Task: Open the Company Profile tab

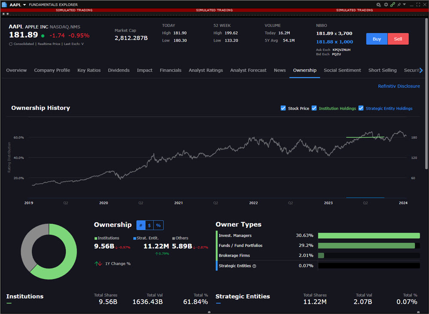Action: point(52,70)
